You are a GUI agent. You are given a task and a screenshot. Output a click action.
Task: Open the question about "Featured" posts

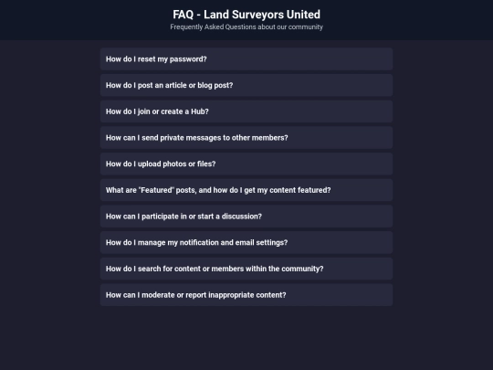(246, 190)
